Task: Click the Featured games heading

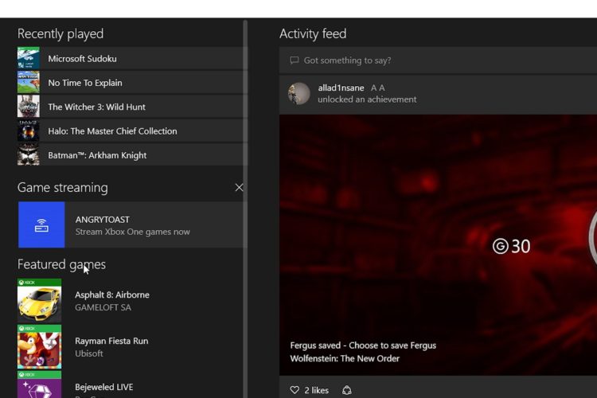Action: [61, 264]
